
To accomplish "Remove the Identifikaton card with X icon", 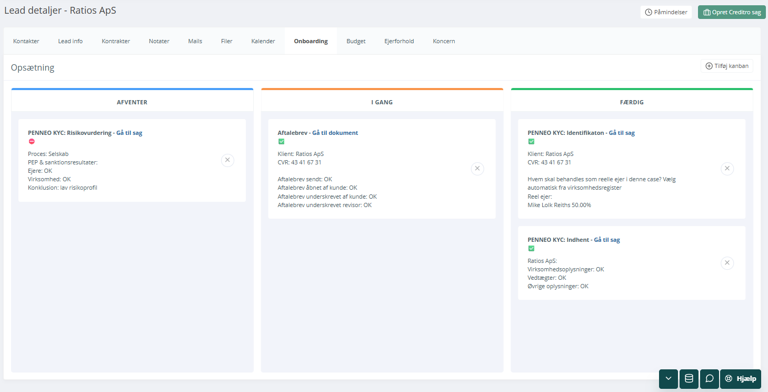I will coord(727,169).
